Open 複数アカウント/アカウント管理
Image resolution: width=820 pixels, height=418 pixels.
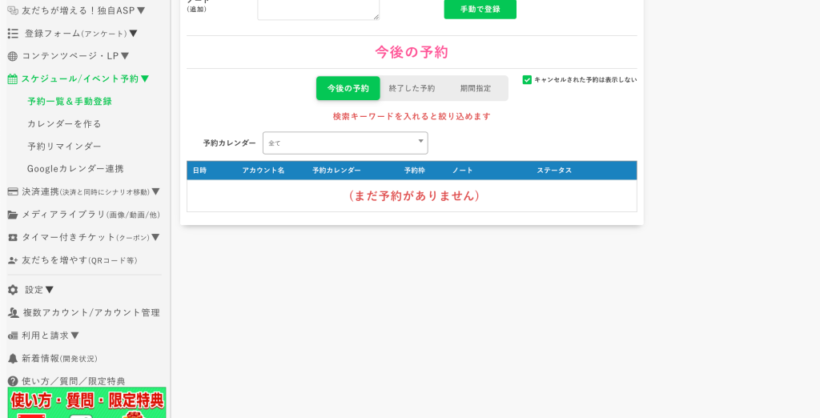pyautogui.click(x=90, y=312)
